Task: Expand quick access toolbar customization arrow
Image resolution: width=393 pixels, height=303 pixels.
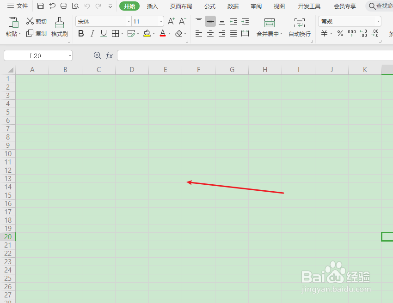Action: (110, 6)
